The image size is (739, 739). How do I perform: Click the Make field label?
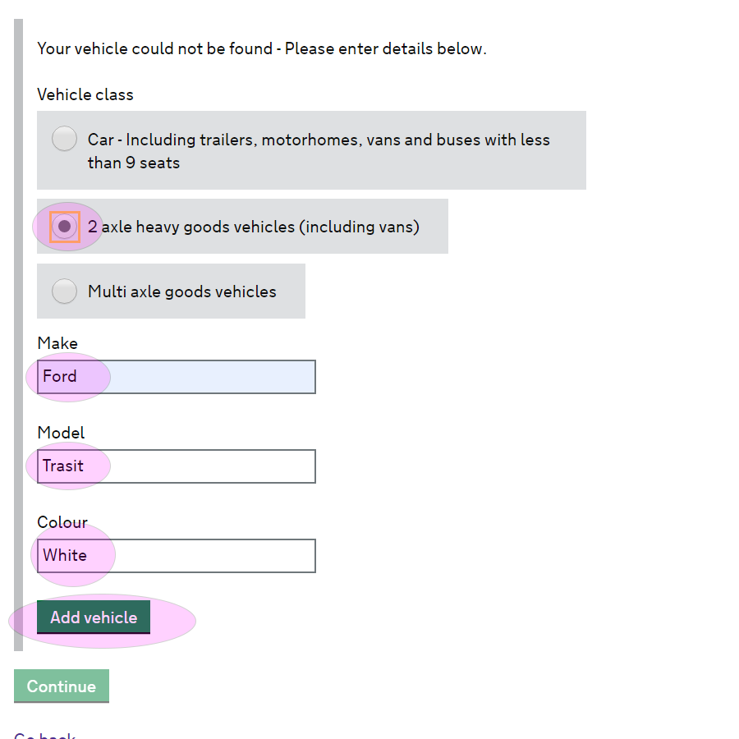57,343
